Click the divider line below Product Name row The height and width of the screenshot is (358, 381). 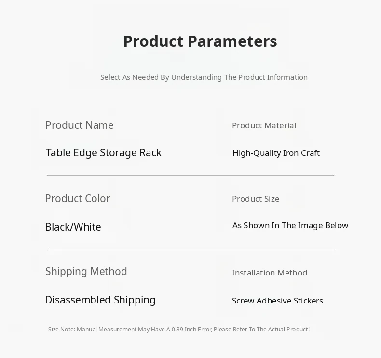190,176
